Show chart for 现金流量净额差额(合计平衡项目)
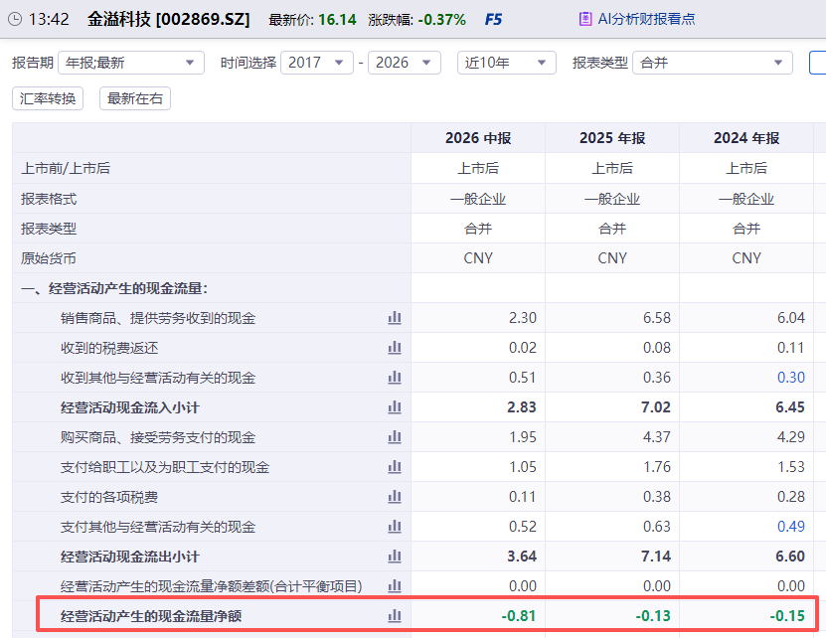 [x=395, y=586]
